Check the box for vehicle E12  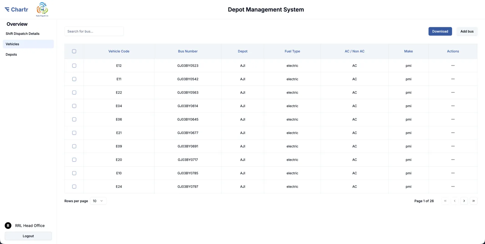click(x=74, y=66)
